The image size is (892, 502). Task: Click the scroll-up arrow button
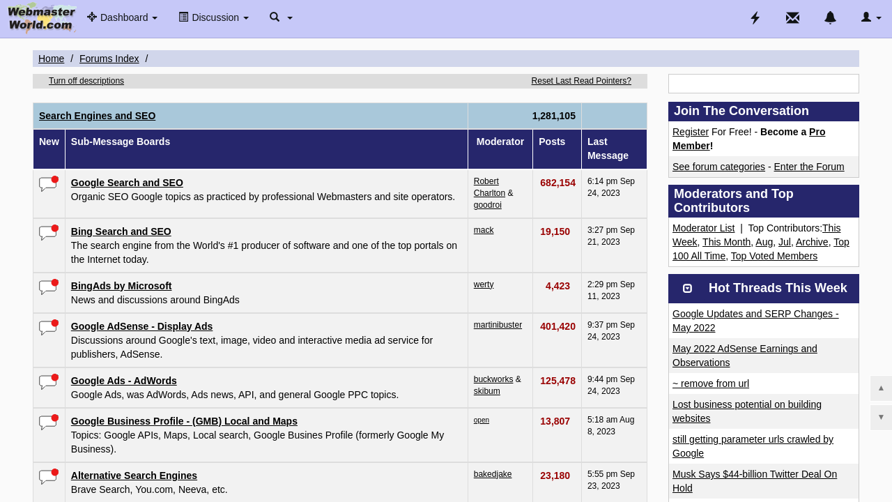pos(881,388)
